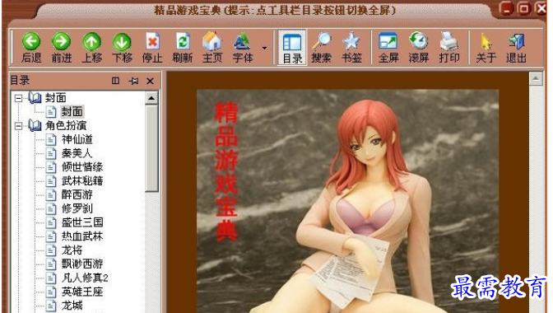The width and height of the screenshot is (553, 313).
Task: Click the content pane scroll-up arrow
Action: pos(536,78)
